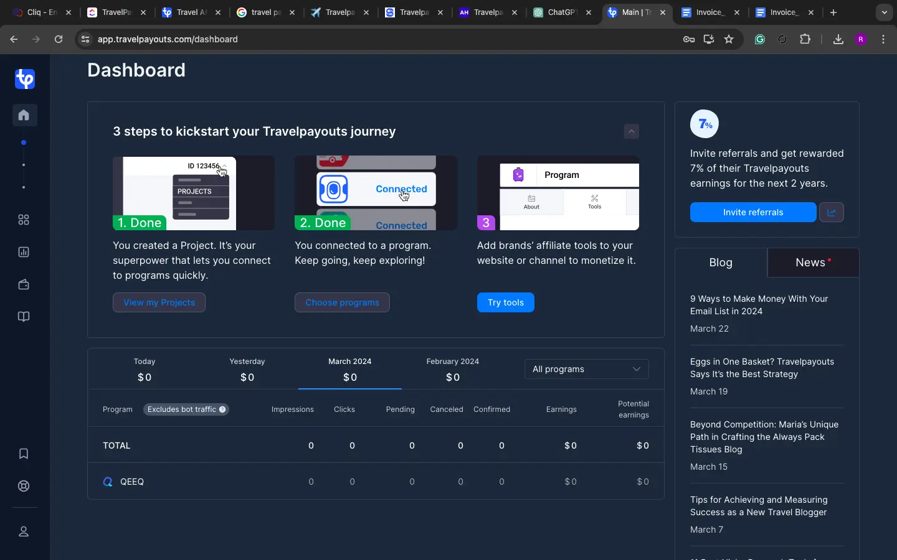Click the QEEQ program row name
Image resolution: width=897 pixels, height=560 pixels.
click(x=132, y=482)
